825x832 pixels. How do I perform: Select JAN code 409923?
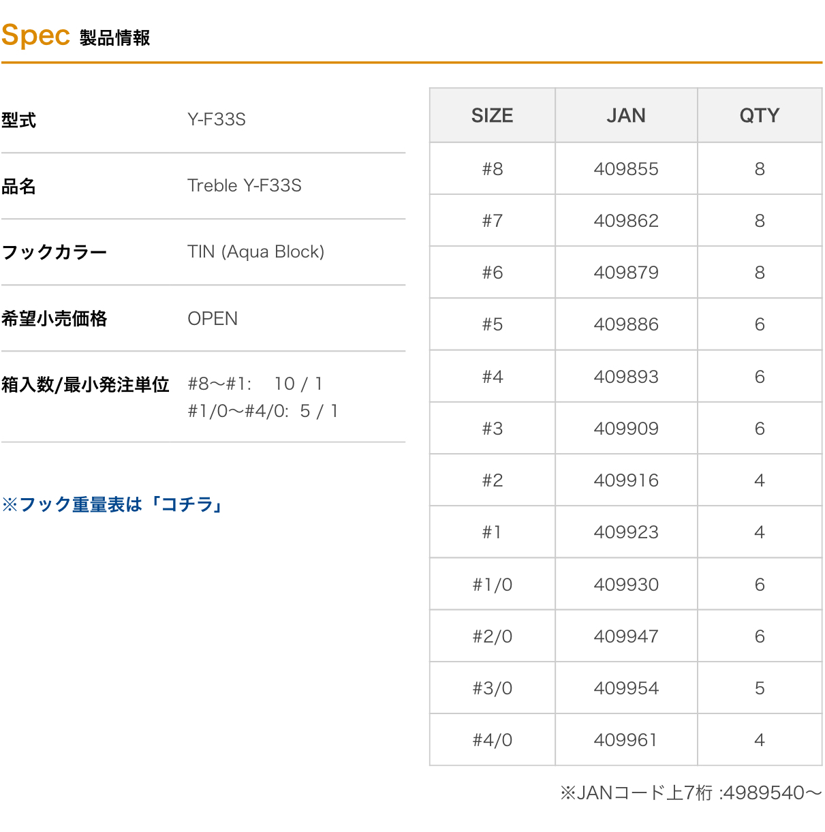click(626, 532)
